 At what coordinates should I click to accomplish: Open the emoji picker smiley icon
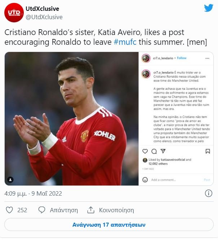pyautogui.click(x=145, y=179)
